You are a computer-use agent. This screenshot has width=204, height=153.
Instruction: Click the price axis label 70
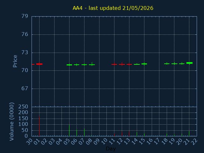coord(25,70)
